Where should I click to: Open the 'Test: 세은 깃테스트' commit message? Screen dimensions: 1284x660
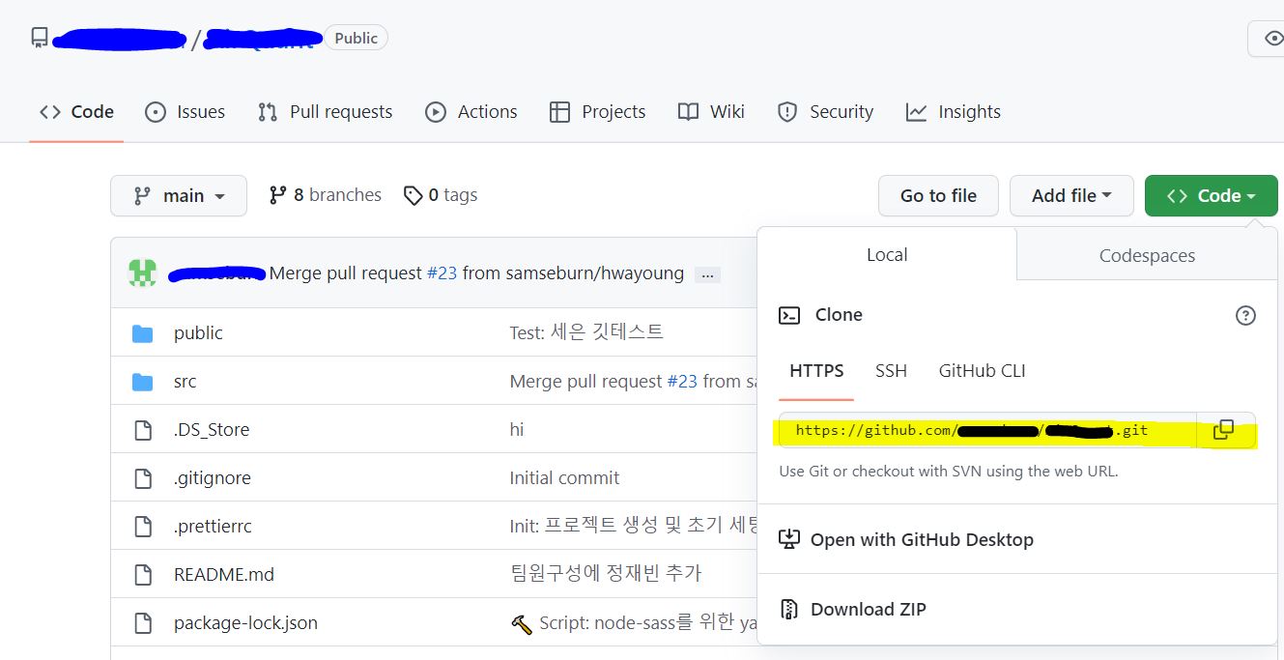click(586, 332)
